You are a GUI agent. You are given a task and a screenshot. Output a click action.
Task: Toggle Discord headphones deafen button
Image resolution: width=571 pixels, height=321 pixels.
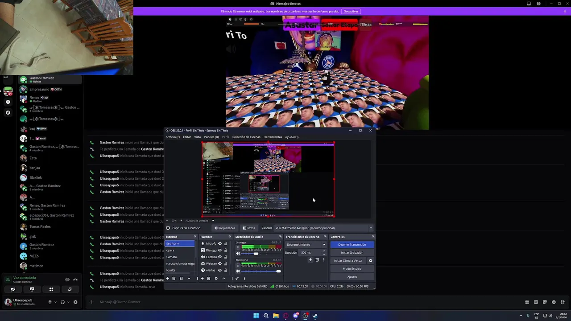(x=62, y=302)
